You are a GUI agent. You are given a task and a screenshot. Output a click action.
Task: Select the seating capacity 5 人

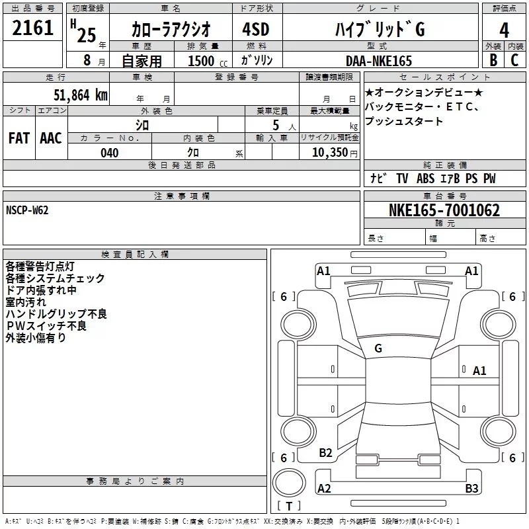point(284,126)
